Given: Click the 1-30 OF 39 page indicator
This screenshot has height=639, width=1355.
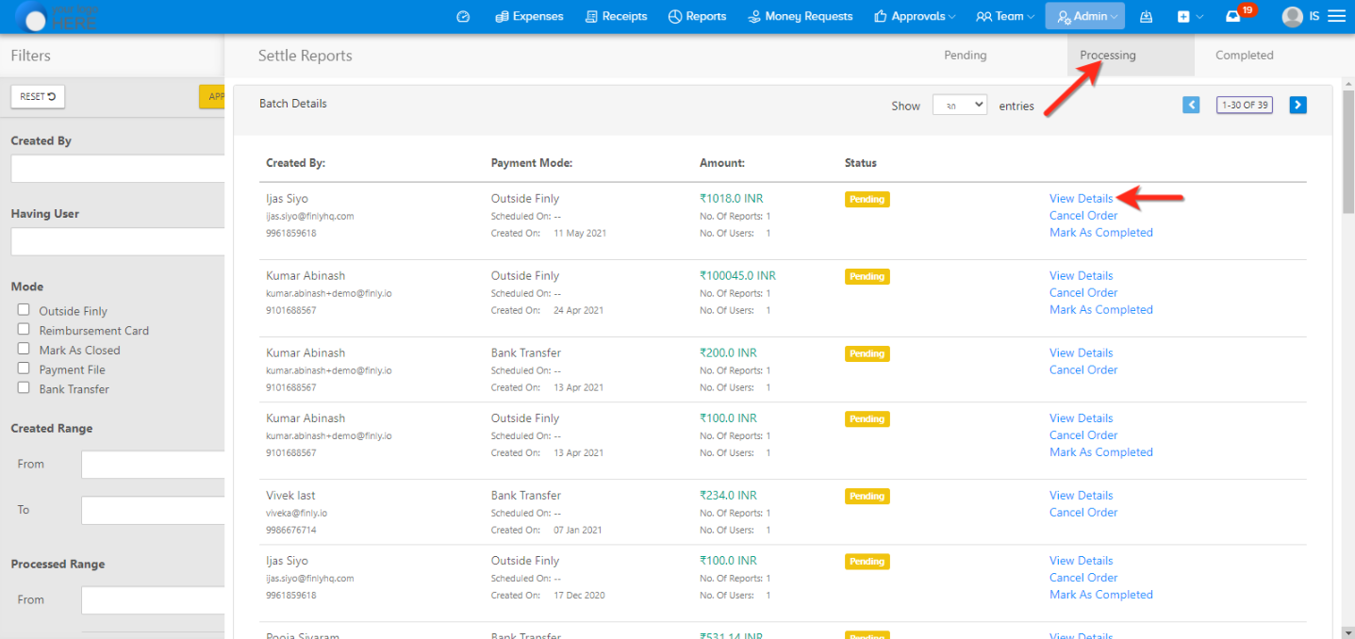Looking at the screenshot, I should (1245, 105).
